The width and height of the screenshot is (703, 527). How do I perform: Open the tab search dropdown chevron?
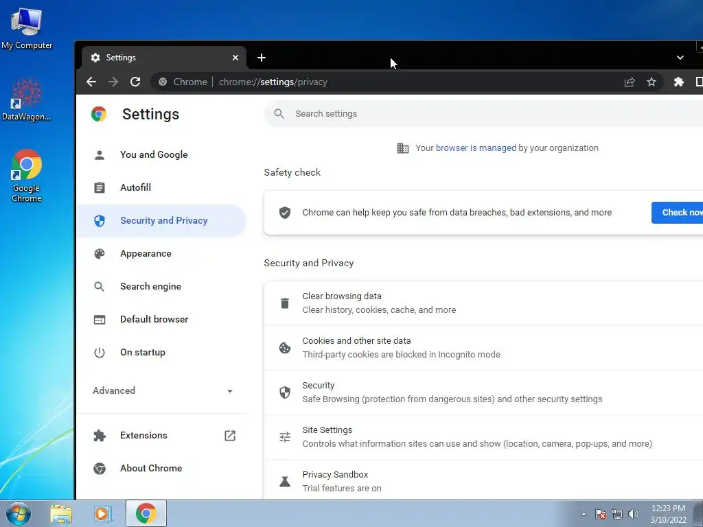pyautogui.click(x=680, y=58)
